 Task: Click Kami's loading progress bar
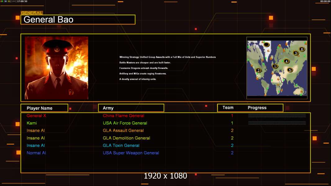[x=277, y=123]
